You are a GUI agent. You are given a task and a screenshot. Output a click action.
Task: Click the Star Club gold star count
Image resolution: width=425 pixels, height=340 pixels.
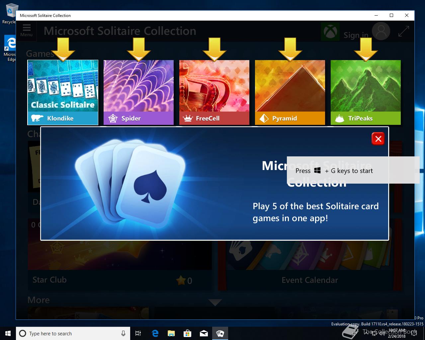tap(184, 281)
